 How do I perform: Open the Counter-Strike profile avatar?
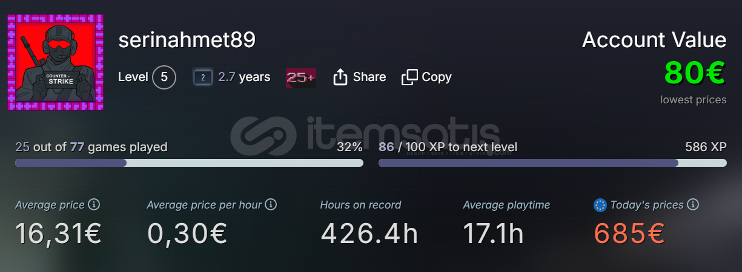pos(55,62)
